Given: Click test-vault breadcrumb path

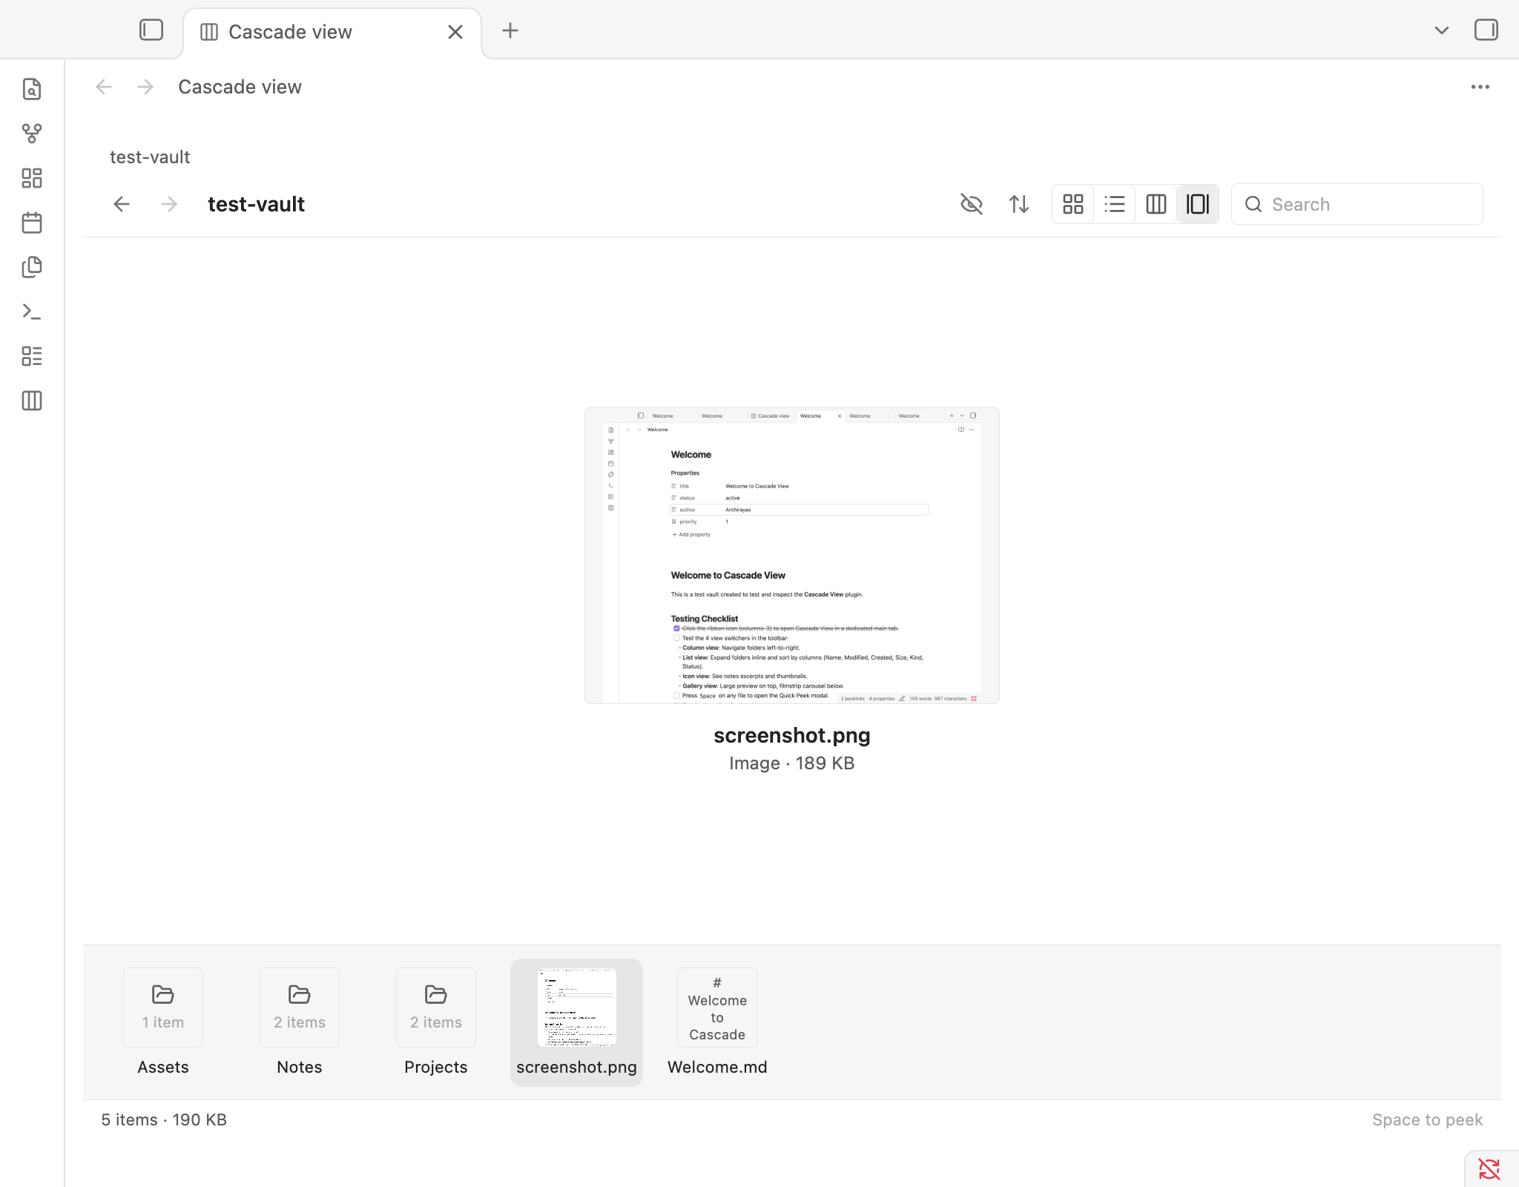Looking at the screenshot, I should point(150,157).
